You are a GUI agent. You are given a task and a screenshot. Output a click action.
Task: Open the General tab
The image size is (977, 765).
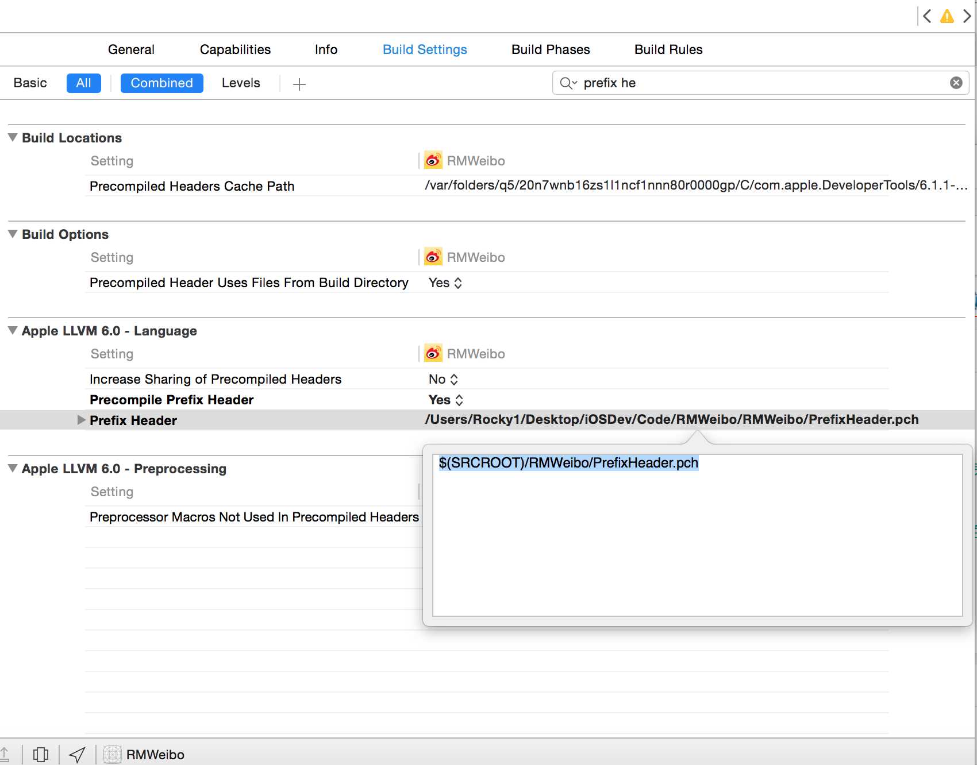[131, 49]
